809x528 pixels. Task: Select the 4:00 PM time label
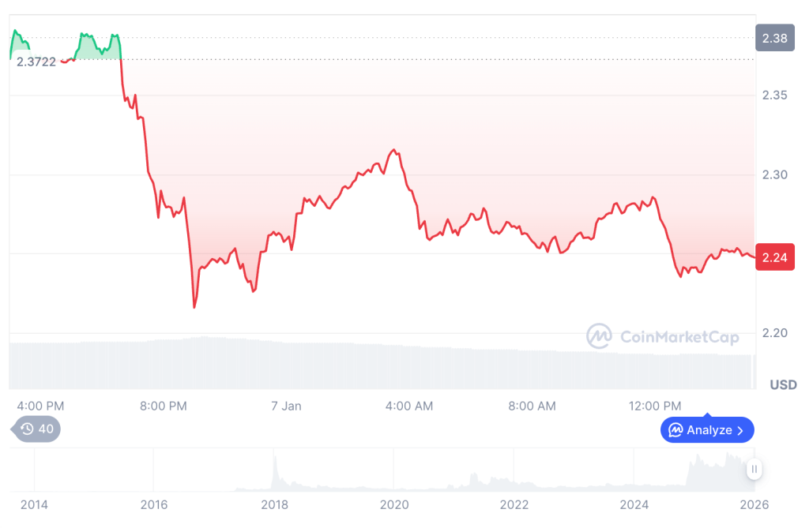click(x=40, y=406)
